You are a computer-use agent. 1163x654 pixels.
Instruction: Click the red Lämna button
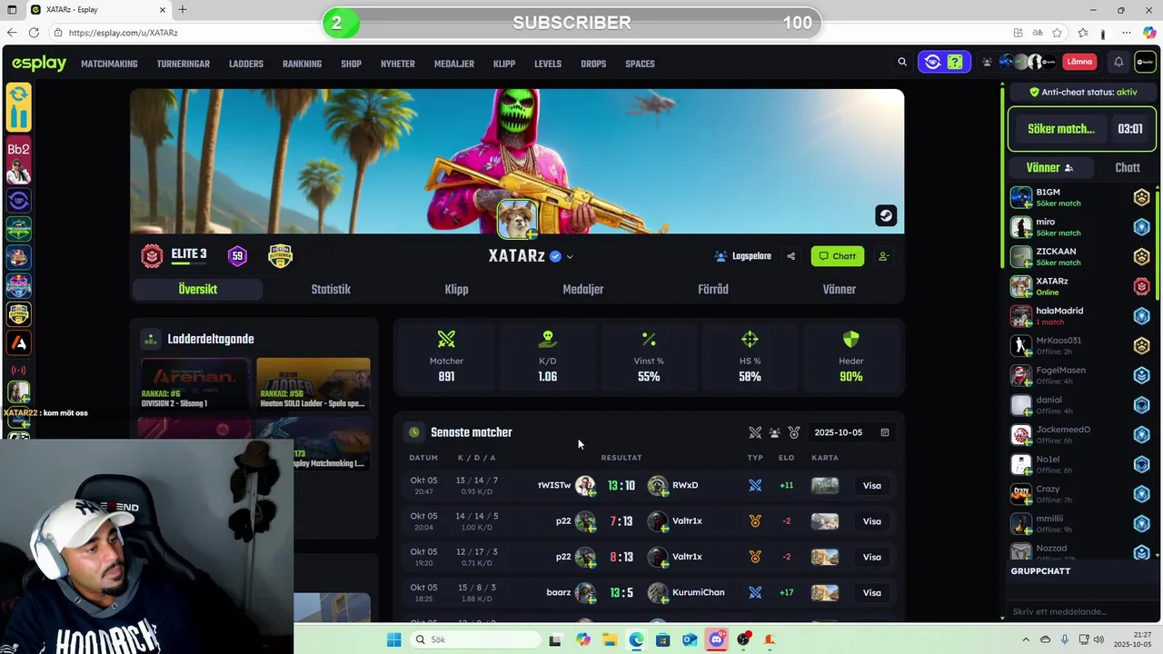1079,62
